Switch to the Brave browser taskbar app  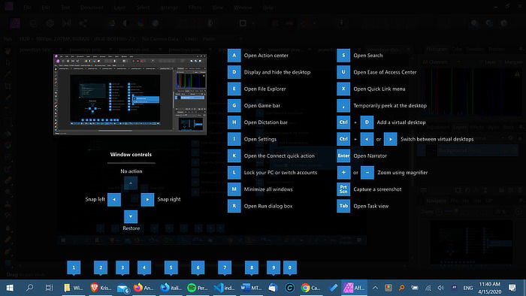100,288
